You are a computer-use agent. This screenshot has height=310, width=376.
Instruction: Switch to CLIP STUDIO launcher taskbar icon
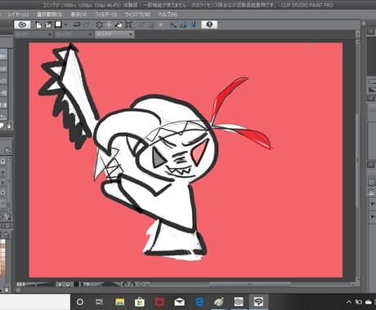point(239,302)
